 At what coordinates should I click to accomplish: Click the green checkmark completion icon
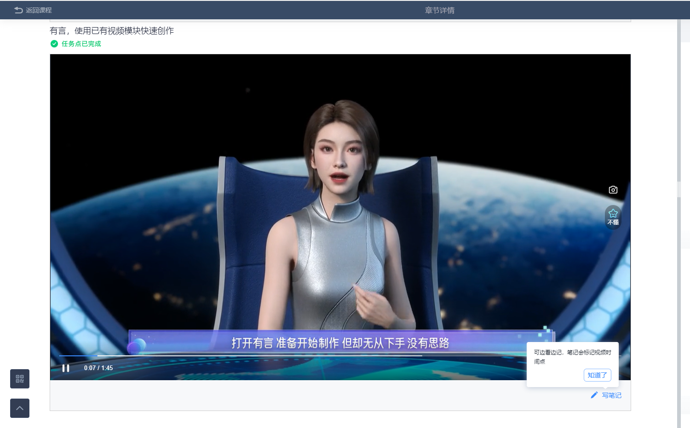54,44
